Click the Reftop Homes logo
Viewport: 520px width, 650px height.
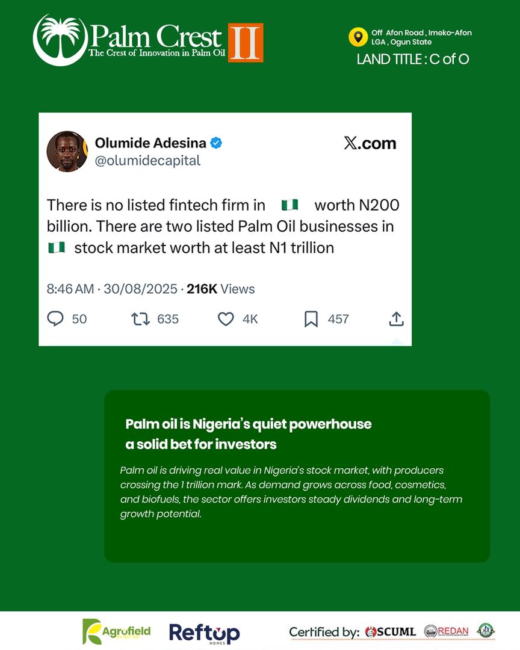point(205,633)
